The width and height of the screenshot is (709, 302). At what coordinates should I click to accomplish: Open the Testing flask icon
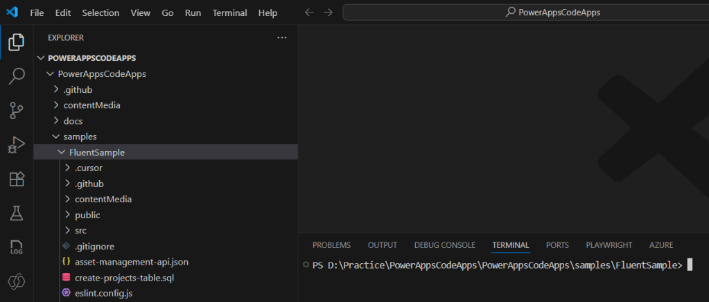[x=16, y=213]
